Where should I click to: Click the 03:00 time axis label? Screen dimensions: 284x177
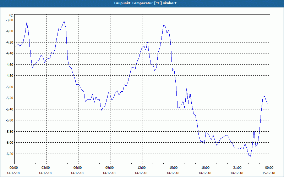tap(46, 168)
